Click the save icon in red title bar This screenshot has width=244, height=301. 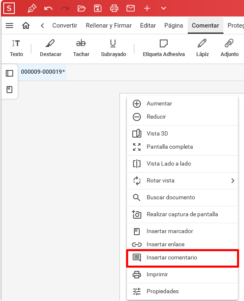click(98, 9)
